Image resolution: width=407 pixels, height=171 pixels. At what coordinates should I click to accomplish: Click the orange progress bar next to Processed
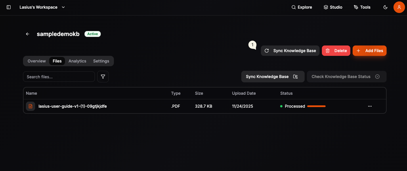316,106
